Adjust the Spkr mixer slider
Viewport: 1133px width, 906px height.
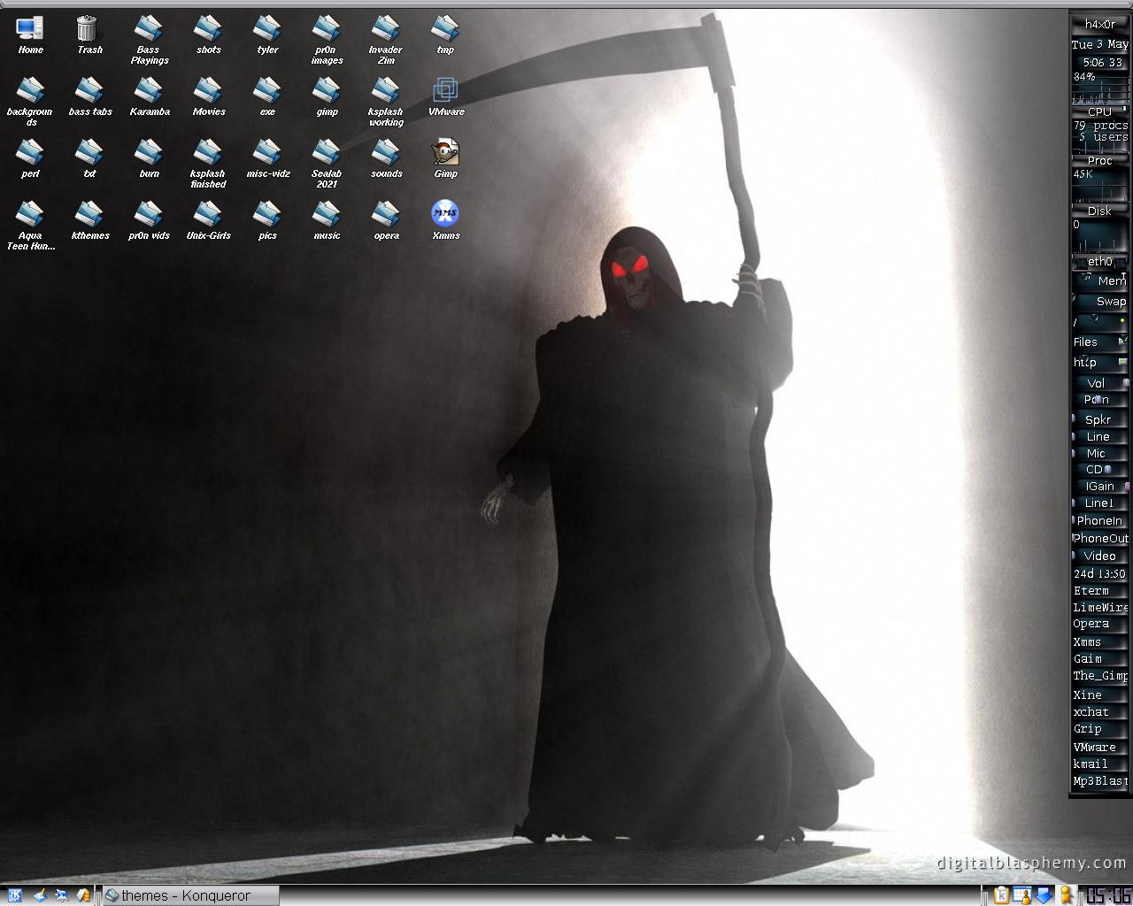[1100, 419]
